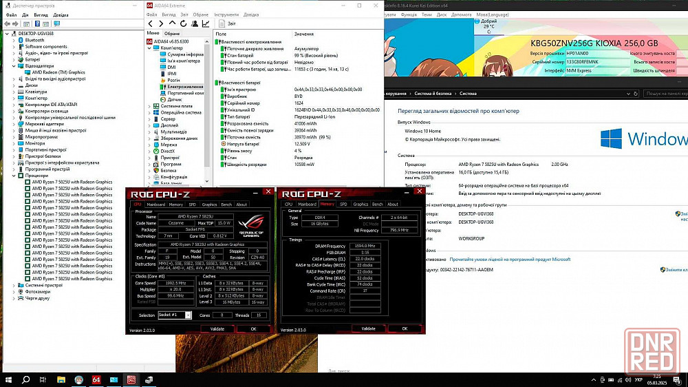Click the AIDA64 tree vertical scrollbar
Image resolution: width=688 pixels, height=387 pixels.
click(x=207, y=105)
